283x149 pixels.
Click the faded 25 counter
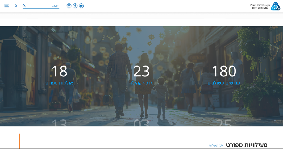tap(223, 123)
